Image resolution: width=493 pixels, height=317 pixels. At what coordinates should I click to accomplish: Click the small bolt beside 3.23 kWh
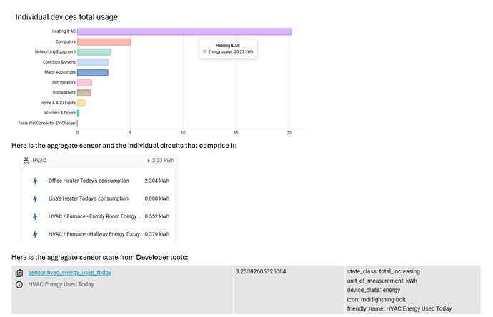[x=148, y=161]
